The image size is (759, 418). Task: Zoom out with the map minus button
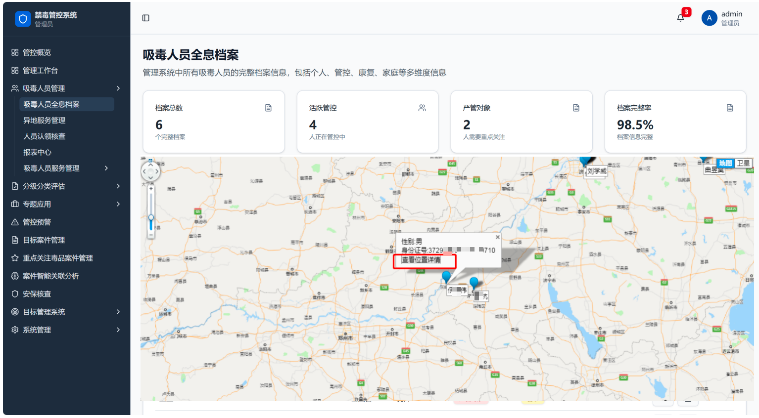click(x=151, y=235)
